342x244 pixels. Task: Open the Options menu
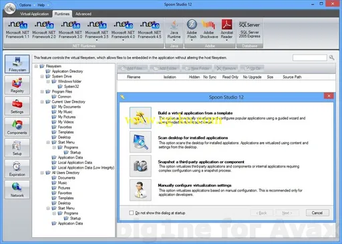(25, 5)
